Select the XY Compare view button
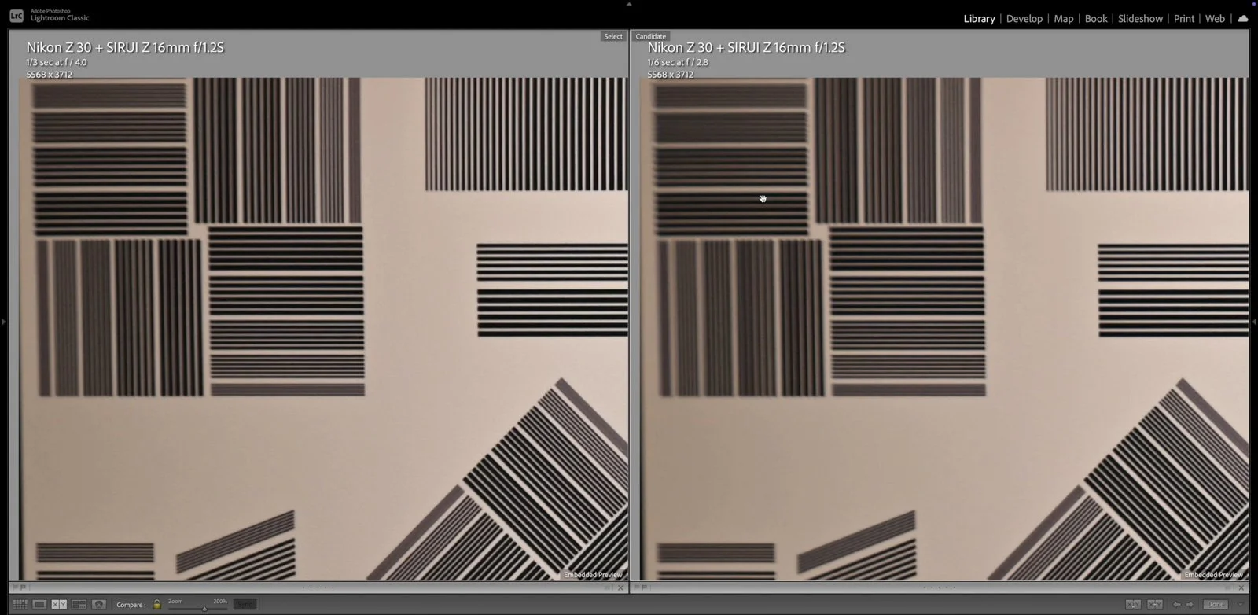The height and width of the screenshot is (615, 1258). (x=59, y=604)
